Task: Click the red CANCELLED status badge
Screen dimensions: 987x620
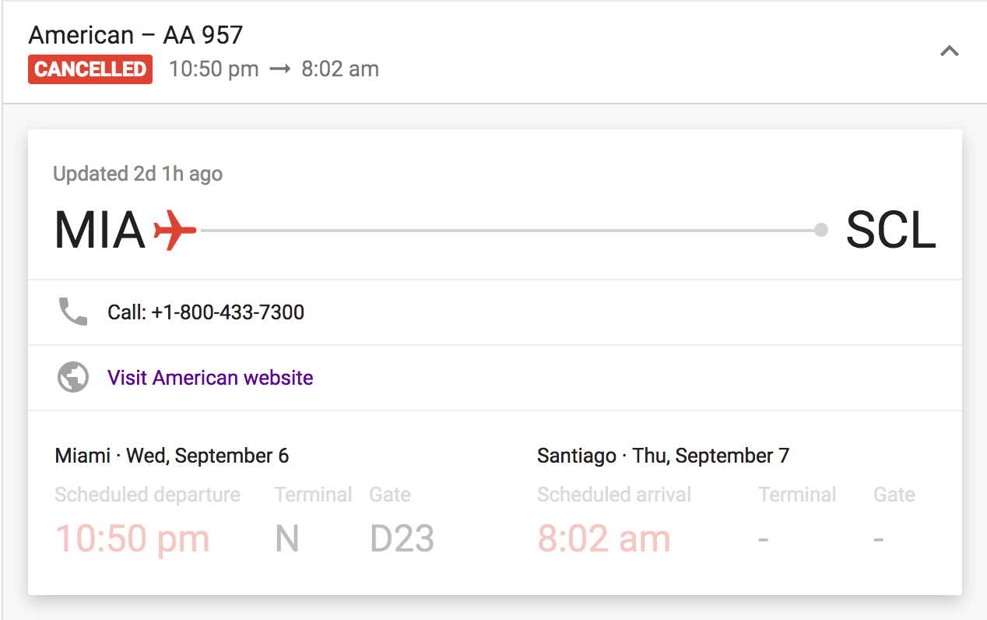Action: coord(90,69)
